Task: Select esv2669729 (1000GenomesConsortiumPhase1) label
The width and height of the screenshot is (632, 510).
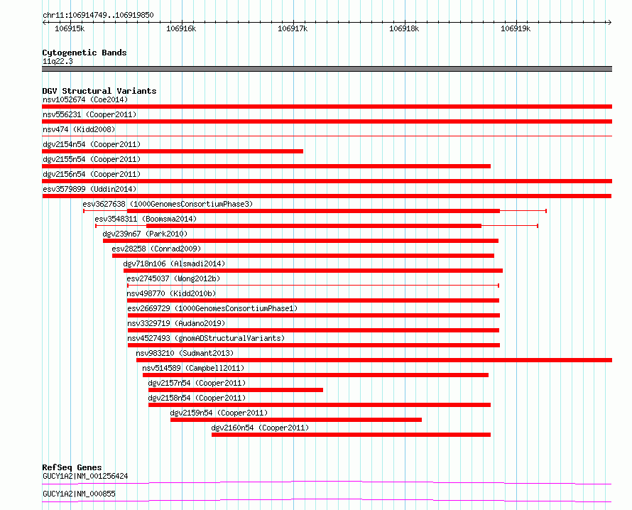Action: (212, 308)
